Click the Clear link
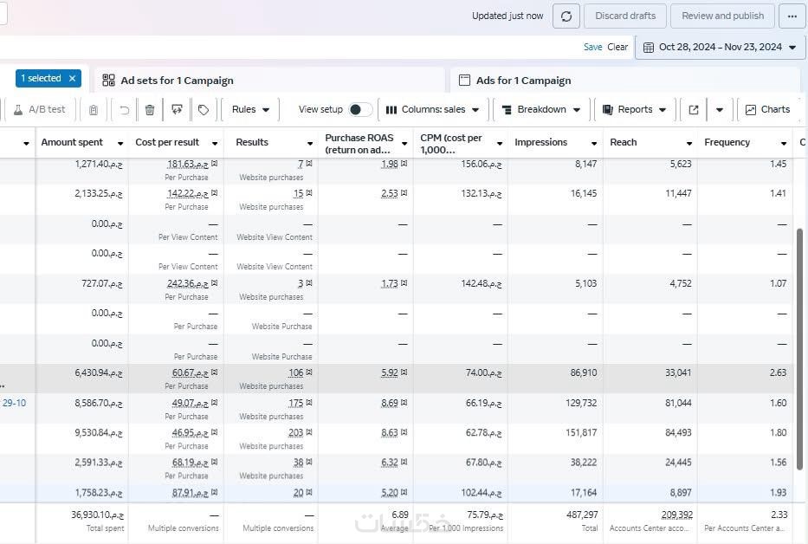 click(x=617, y=47)
